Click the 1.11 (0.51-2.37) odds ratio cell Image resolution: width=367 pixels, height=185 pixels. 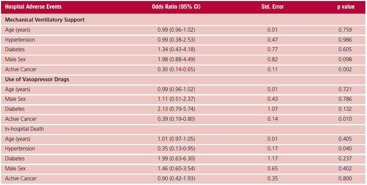click(x=176, y=99)
